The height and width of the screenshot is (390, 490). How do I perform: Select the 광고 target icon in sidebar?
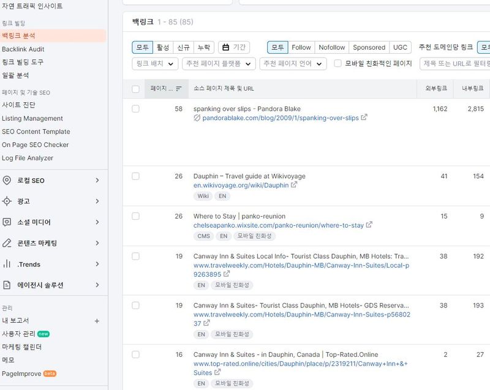coord(8,200)
